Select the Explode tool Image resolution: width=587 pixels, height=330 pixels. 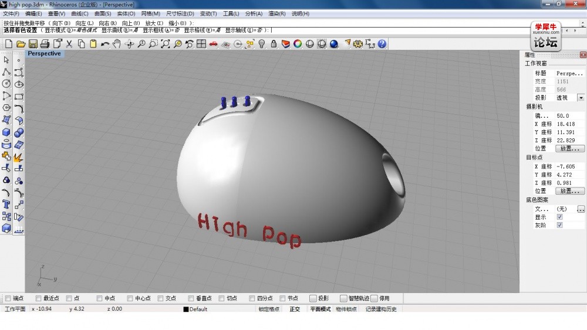pyautogui.click(x=19, y=157)
